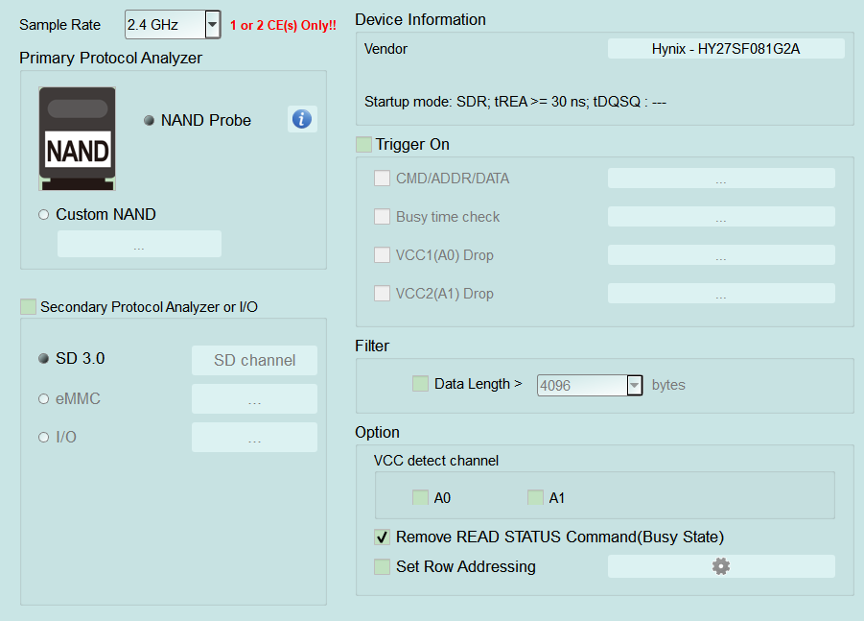Open VCC2(A1) Drop settings button
The image size is (864, 621).
(x=721, y=293)
